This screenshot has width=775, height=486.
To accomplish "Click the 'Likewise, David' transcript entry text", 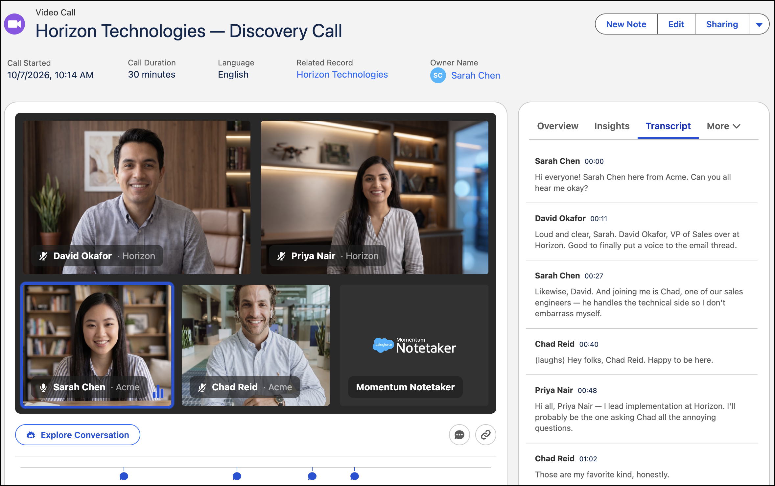I will pos(639,303).
